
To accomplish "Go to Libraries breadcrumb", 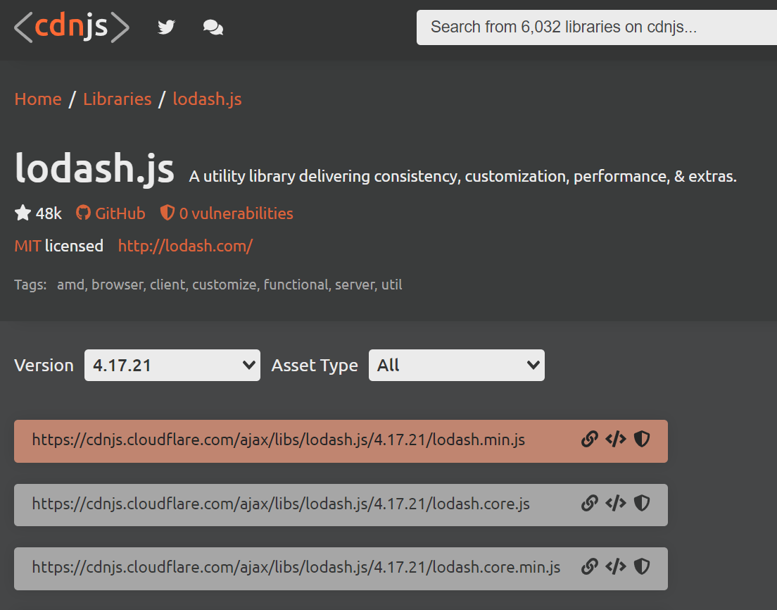I will pyautogui.click(x=118, y=99).
